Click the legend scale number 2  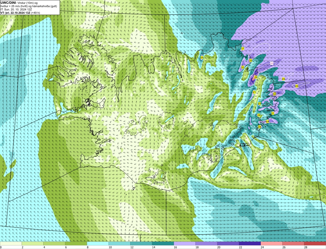[x=23, y=247]
